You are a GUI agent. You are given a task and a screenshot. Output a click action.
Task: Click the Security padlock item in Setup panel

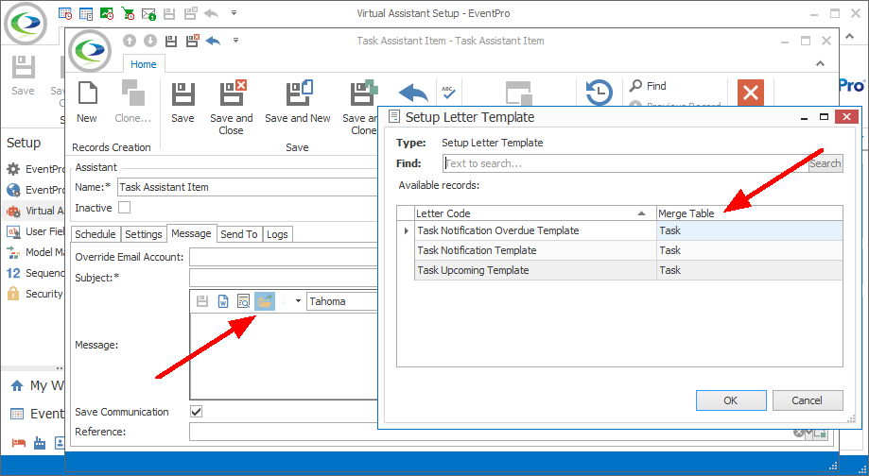pos(34,294)
